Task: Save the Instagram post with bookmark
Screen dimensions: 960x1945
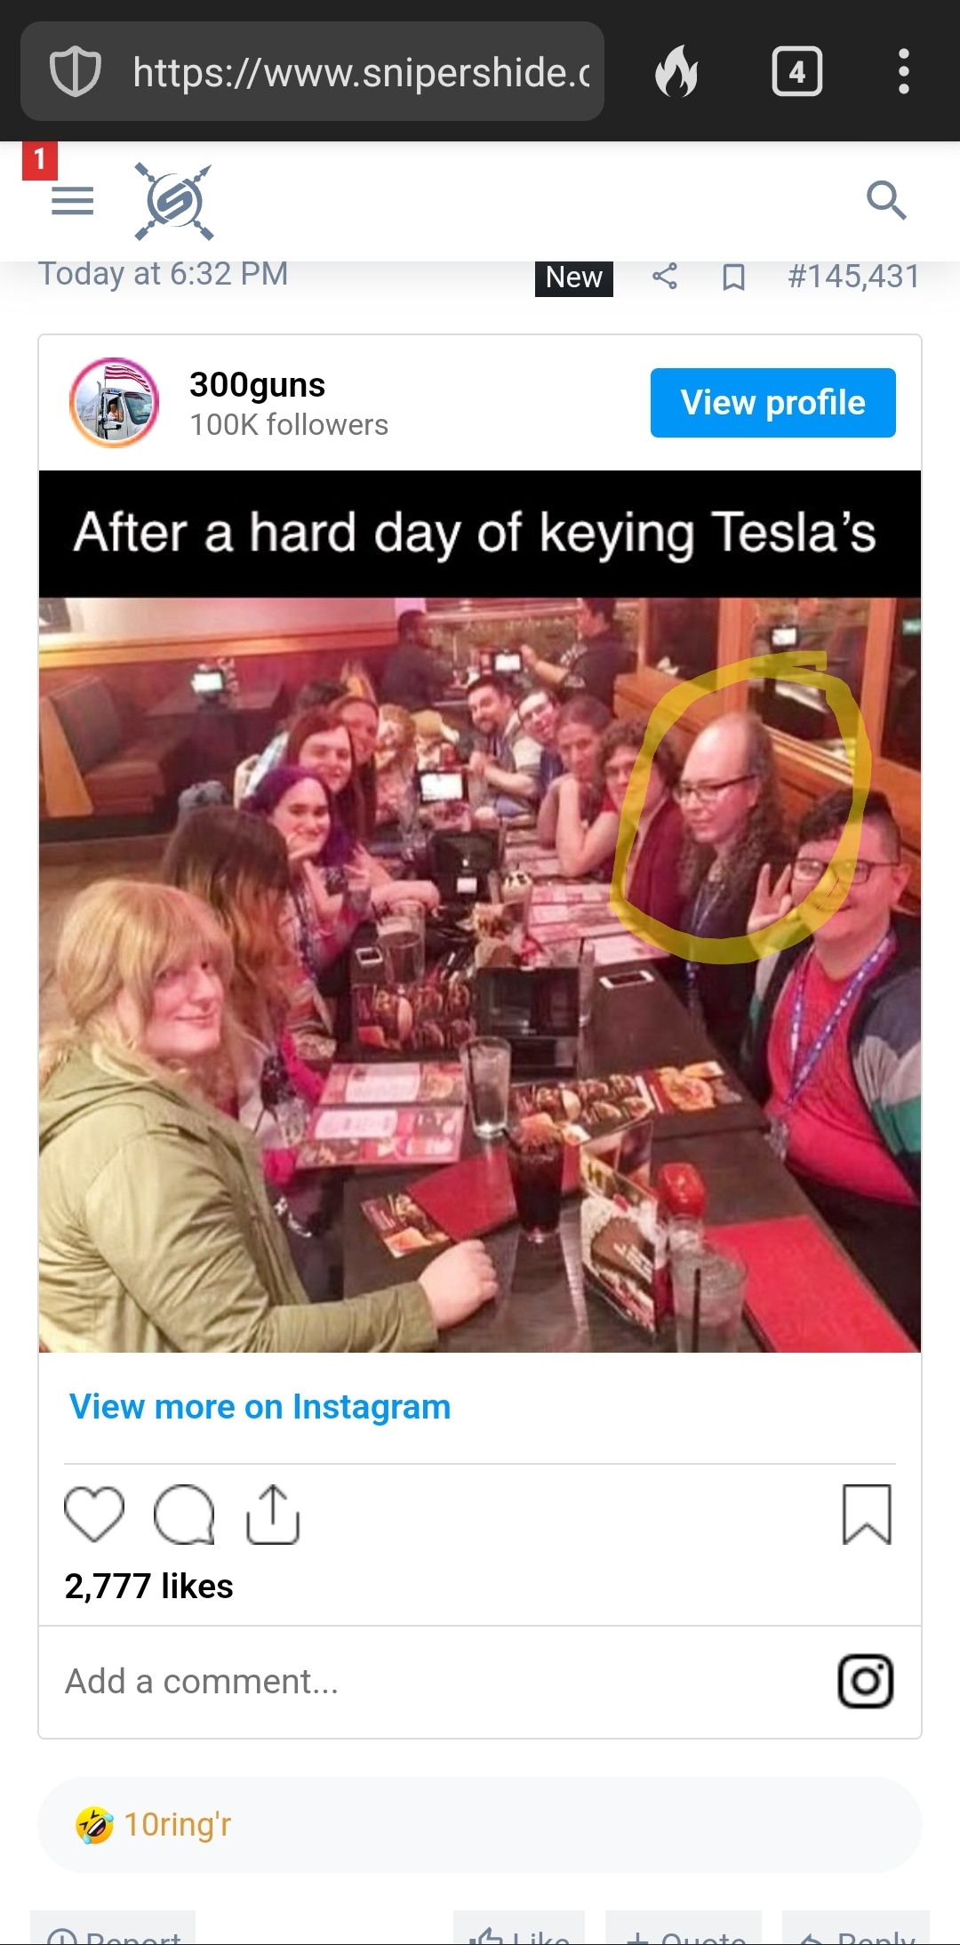Action: tap(867, 1514)
